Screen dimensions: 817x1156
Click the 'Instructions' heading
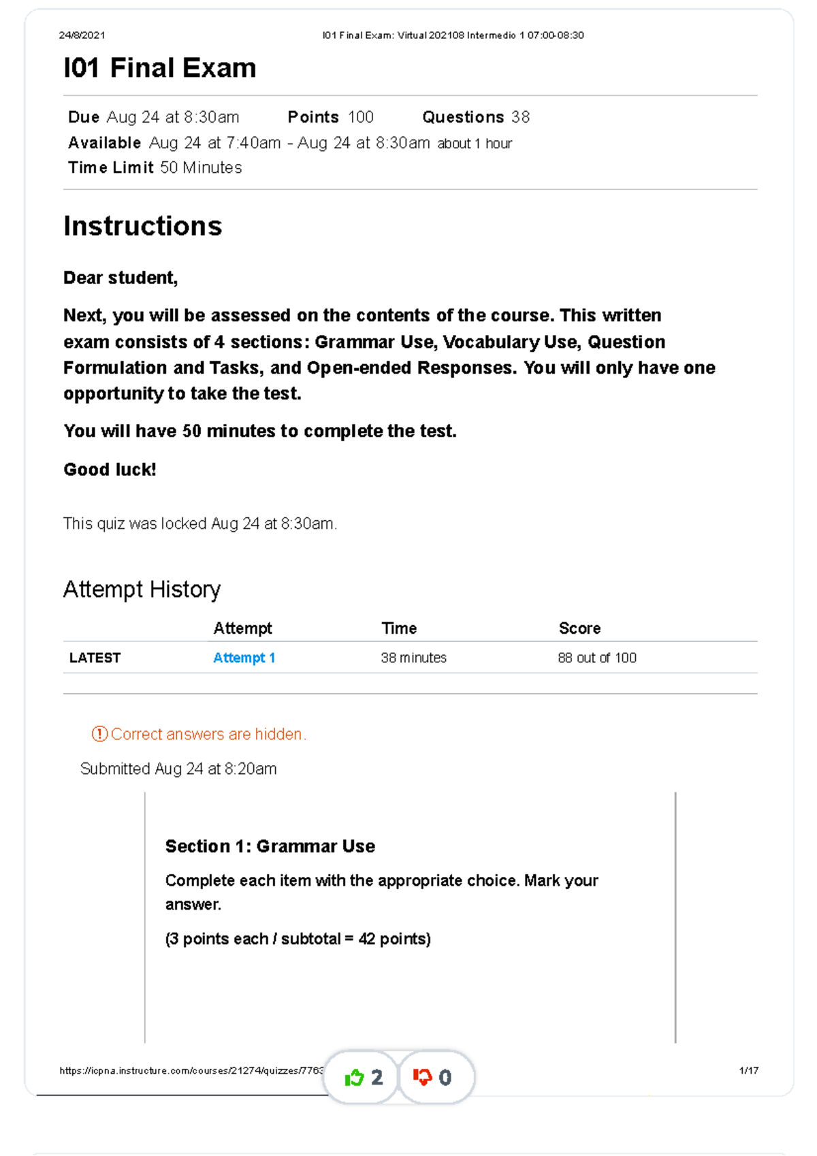[x=143, y=226]
